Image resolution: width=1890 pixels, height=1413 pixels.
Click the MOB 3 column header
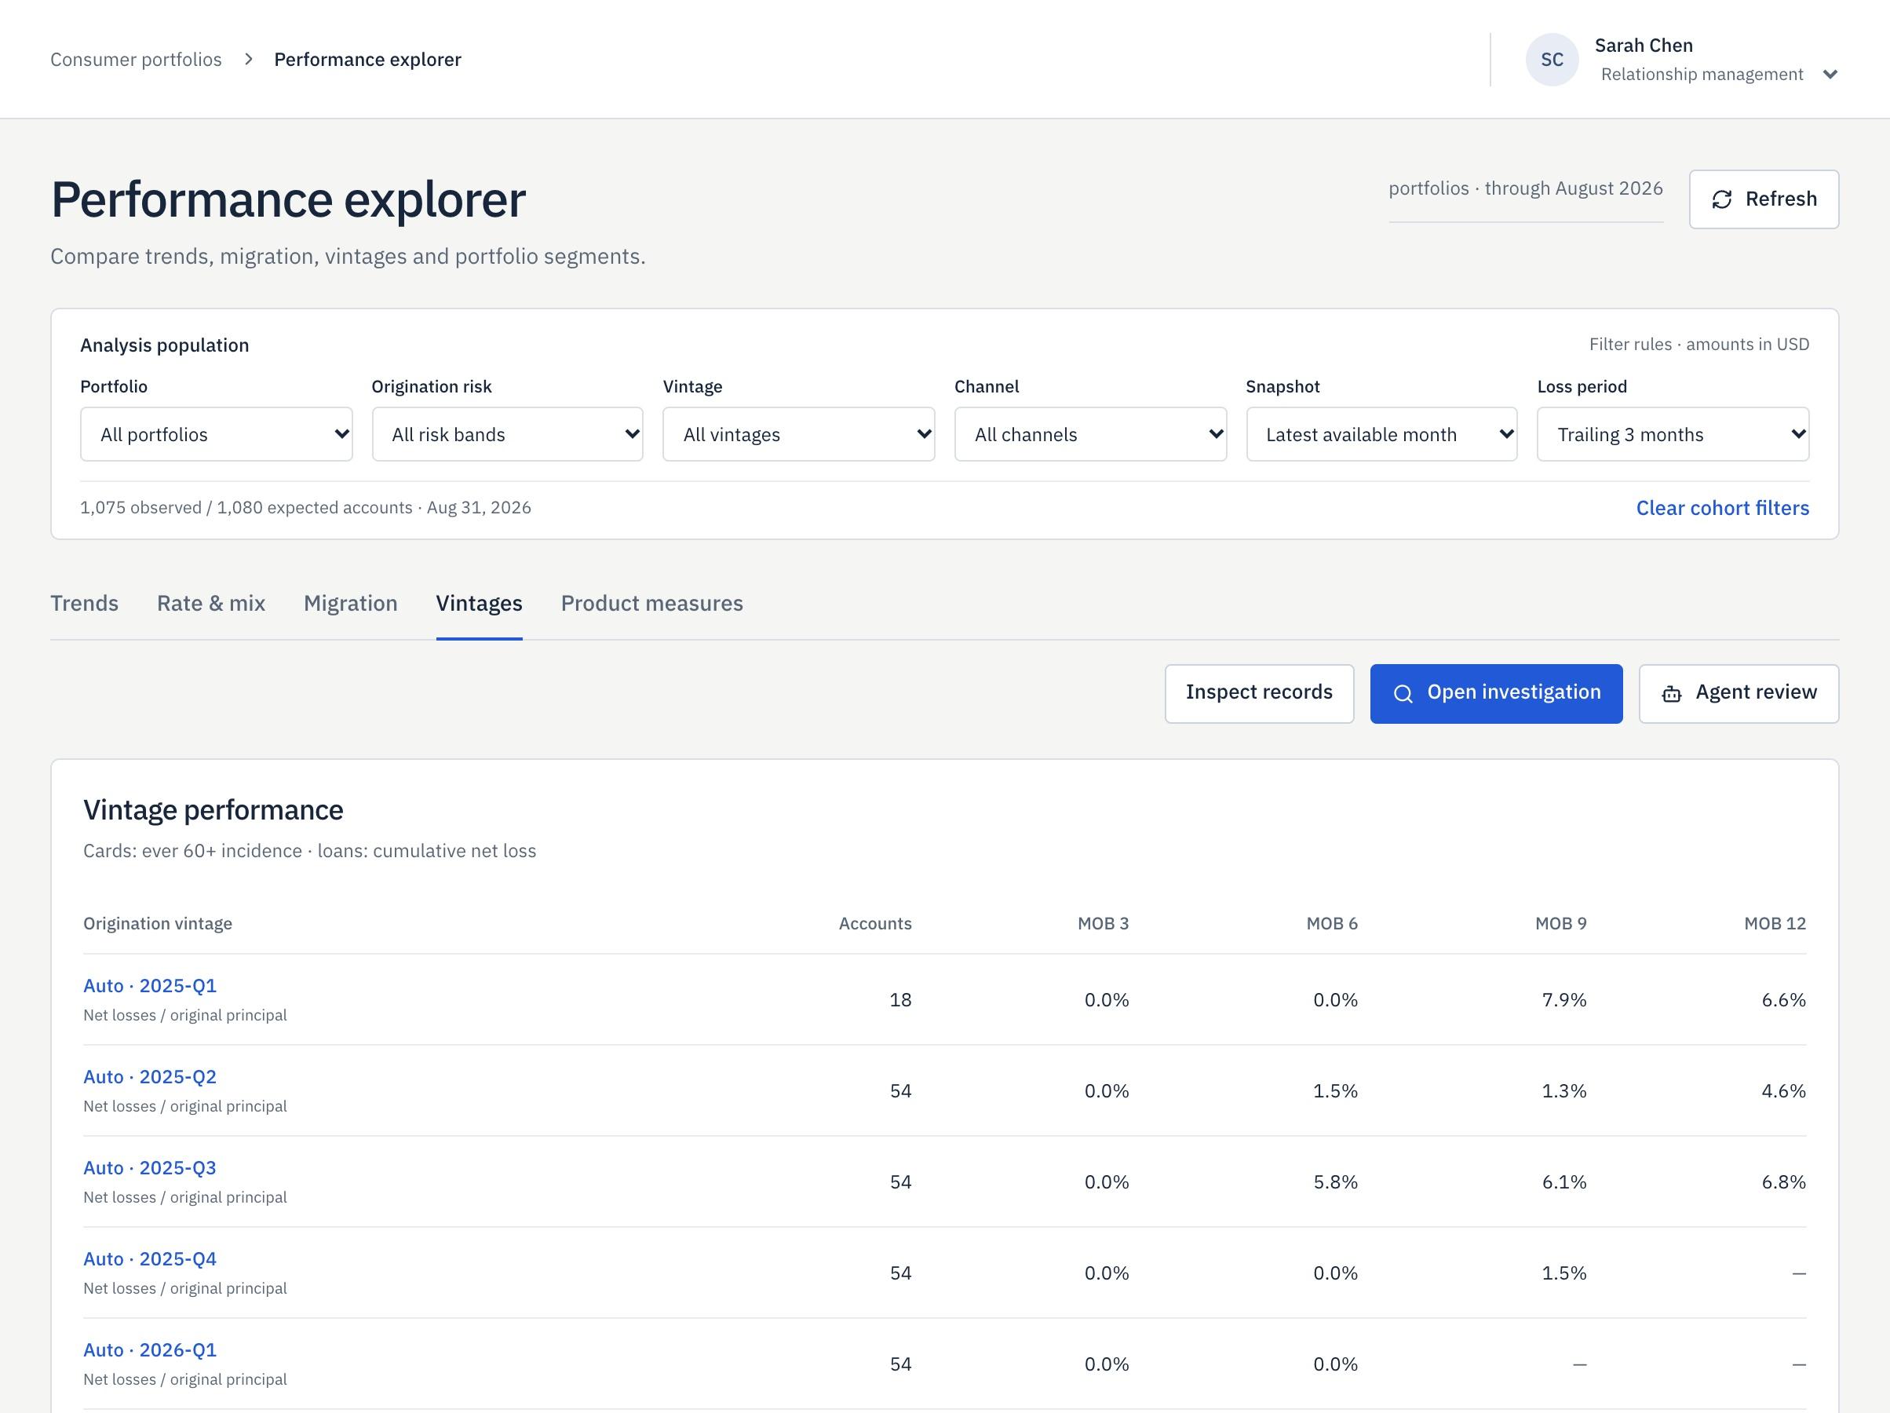pos(1102,923)
